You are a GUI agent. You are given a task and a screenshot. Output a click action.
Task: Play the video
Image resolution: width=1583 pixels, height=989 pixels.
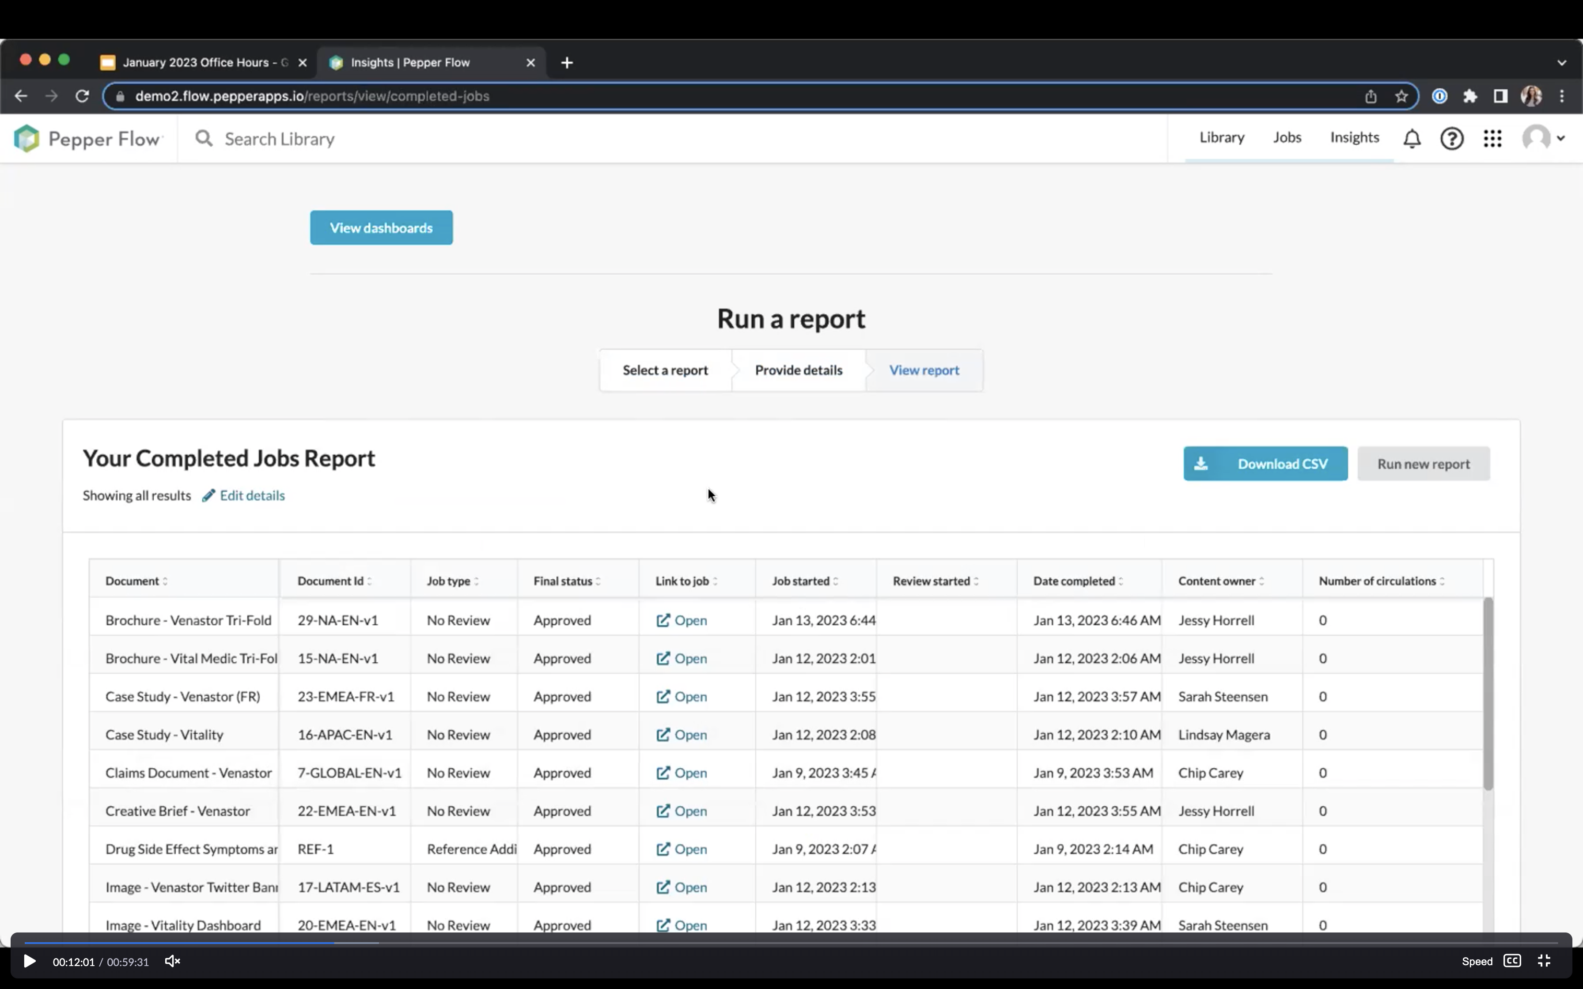30,962
